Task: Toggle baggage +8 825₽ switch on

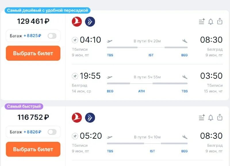Action: (x=52, y=36)
